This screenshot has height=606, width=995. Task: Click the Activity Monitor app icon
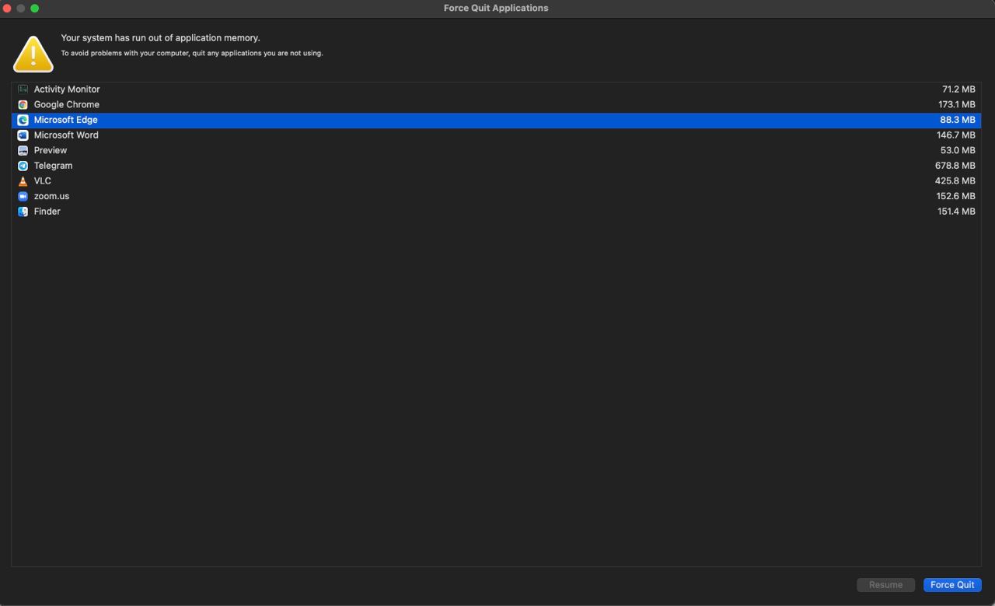coord(23,89)
